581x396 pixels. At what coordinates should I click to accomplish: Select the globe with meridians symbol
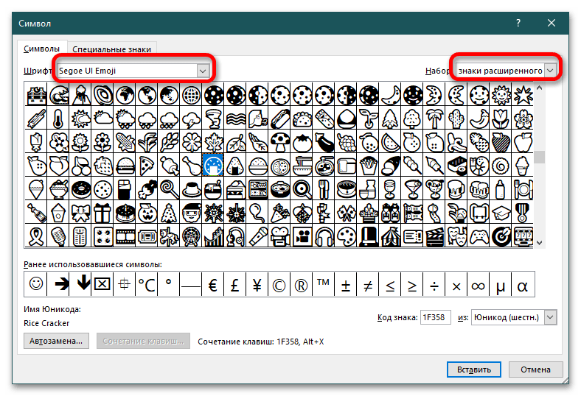pos(191,95)
